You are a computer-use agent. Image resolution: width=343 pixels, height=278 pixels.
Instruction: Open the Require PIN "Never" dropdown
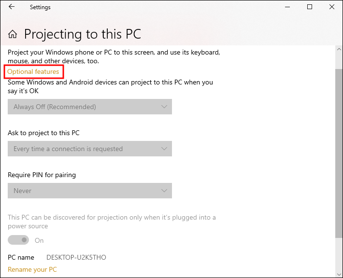tap(90, 191)
